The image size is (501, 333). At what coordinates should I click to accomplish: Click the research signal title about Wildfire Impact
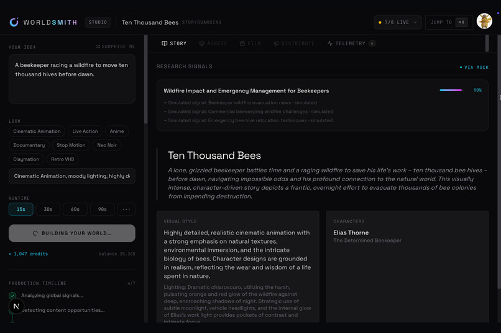246,91
